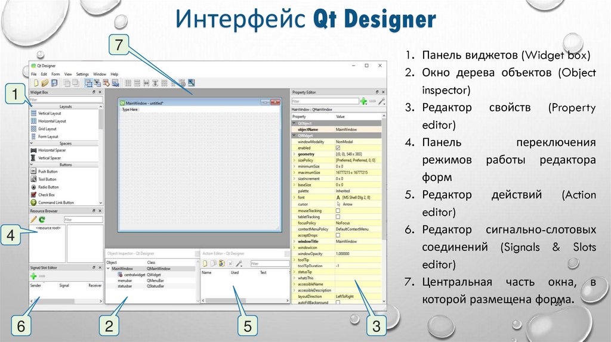The height and width of the screenshot is (342, 611).
Task: Toggle the tabletTracking property checkbox
Action: [x=338, y=217]
